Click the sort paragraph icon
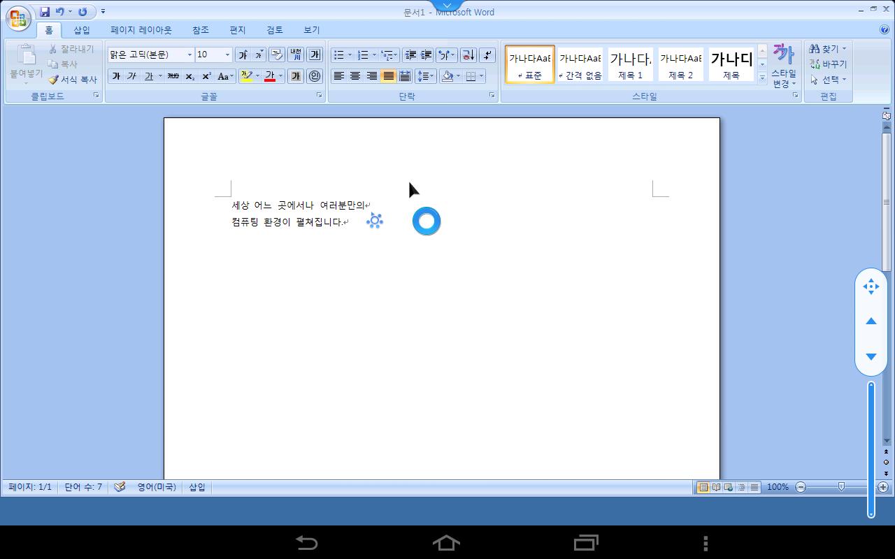This screenshot has height=559, width=895. coord(468,55)
